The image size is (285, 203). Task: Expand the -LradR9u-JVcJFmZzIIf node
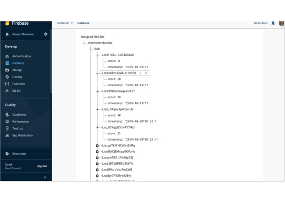click(x=97, y=170)
